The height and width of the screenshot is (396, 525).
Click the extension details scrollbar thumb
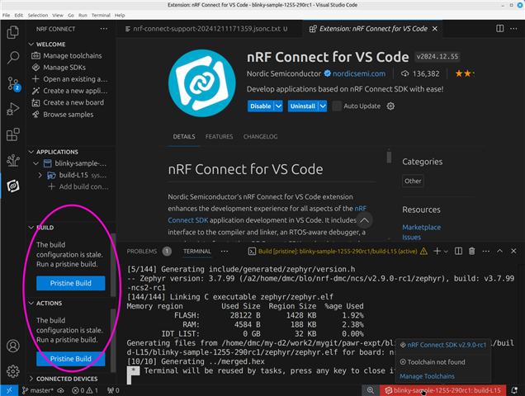[389, 158]
